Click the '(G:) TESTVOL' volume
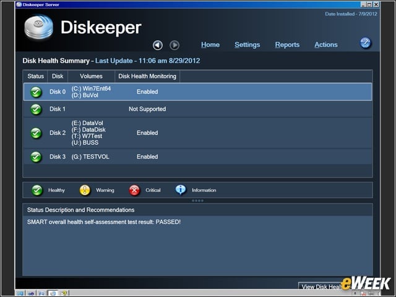 coord(90,157)
